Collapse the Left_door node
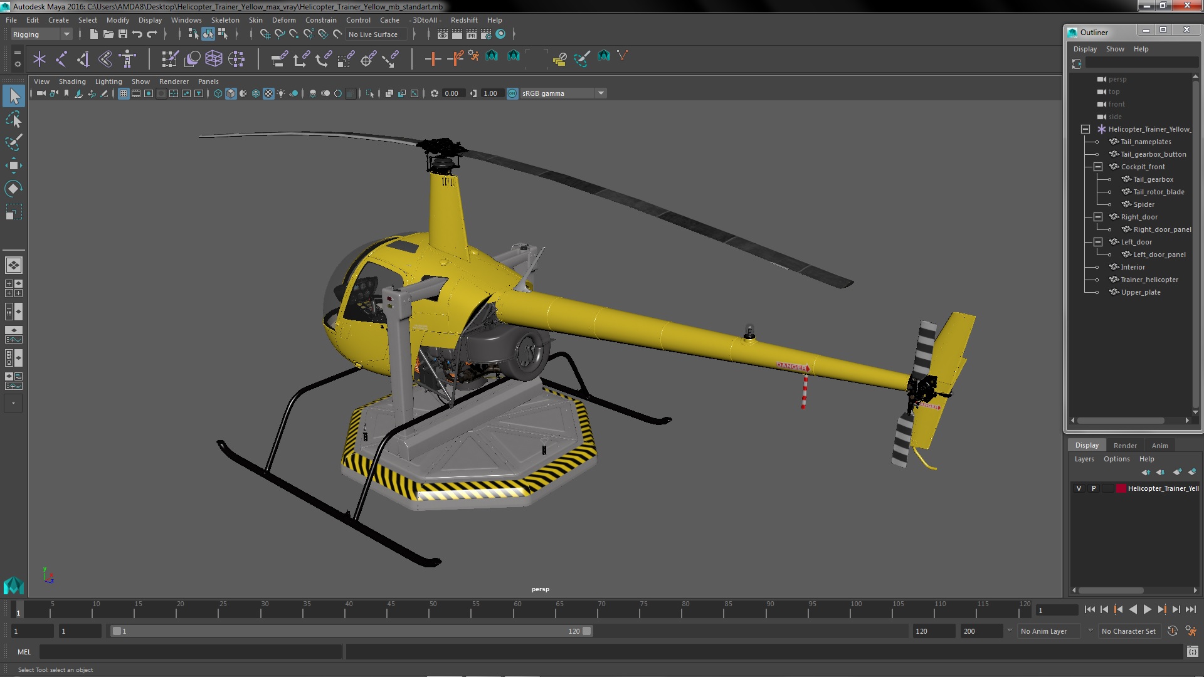The width and height of the screenshot is (1204, 677). click(1098, 242)
